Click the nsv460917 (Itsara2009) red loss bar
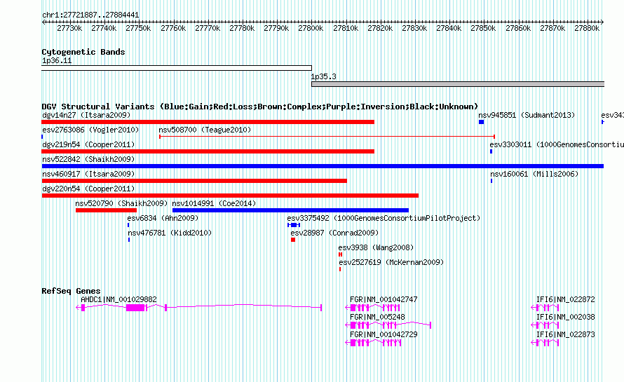This screenshot has height=382, width=624. click(194, 181)
